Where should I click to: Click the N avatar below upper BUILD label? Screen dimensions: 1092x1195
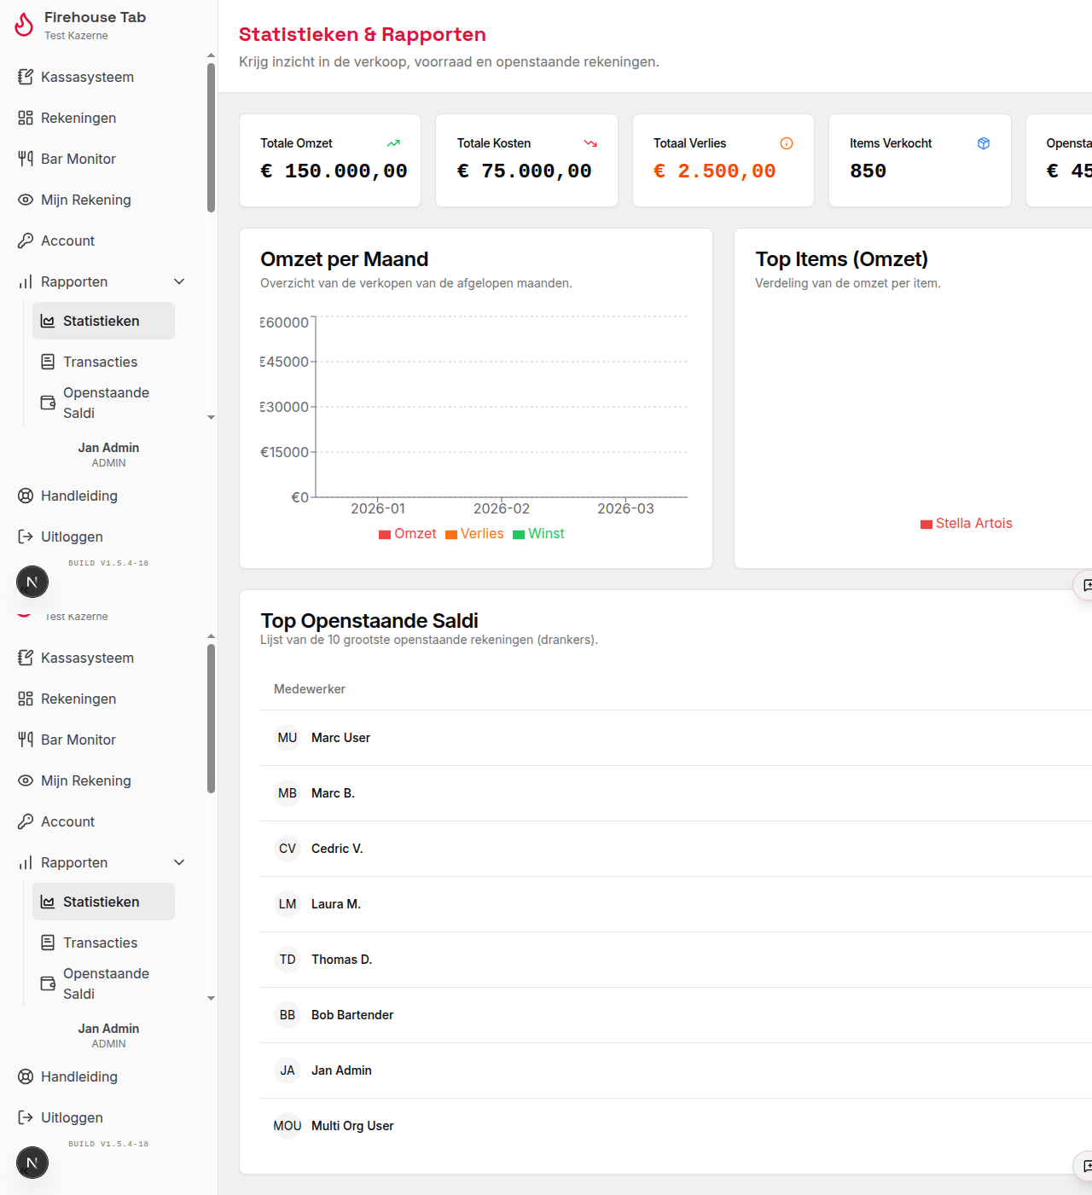point(32,582)
